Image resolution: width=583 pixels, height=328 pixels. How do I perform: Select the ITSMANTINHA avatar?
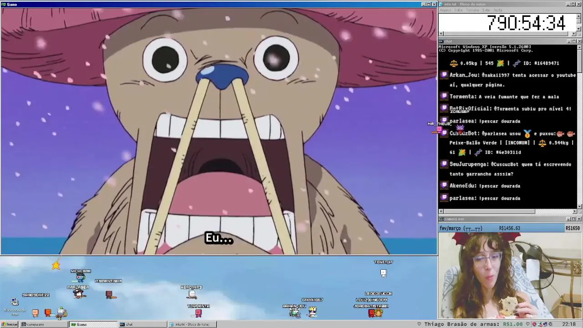coord(109,295)
